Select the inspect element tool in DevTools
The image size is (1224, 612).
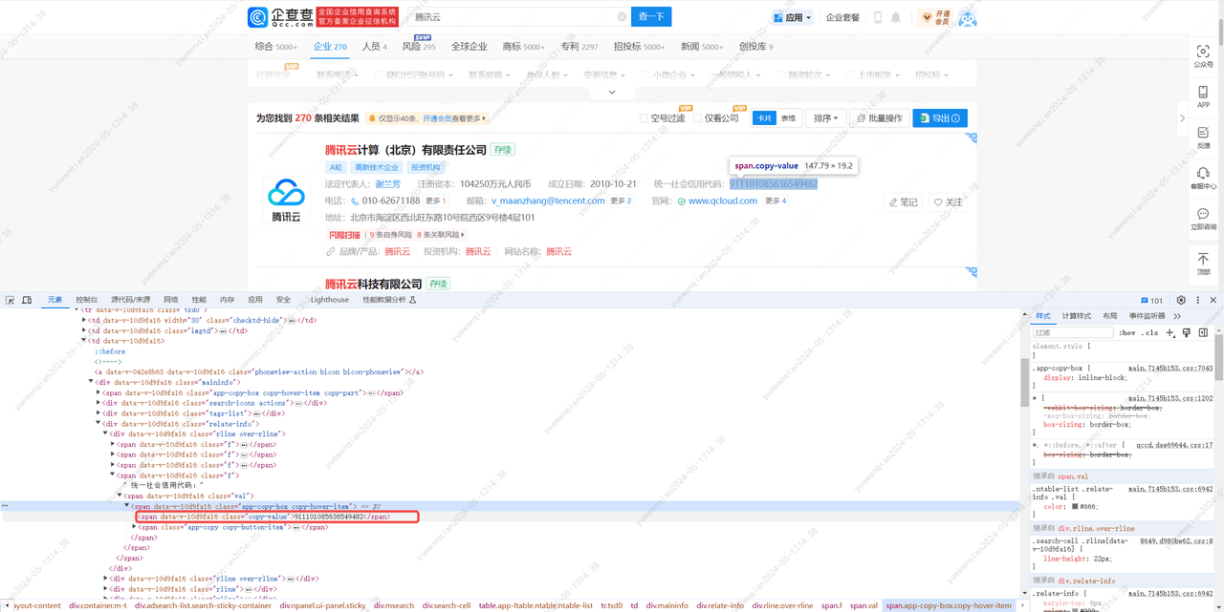pos(10,300)
